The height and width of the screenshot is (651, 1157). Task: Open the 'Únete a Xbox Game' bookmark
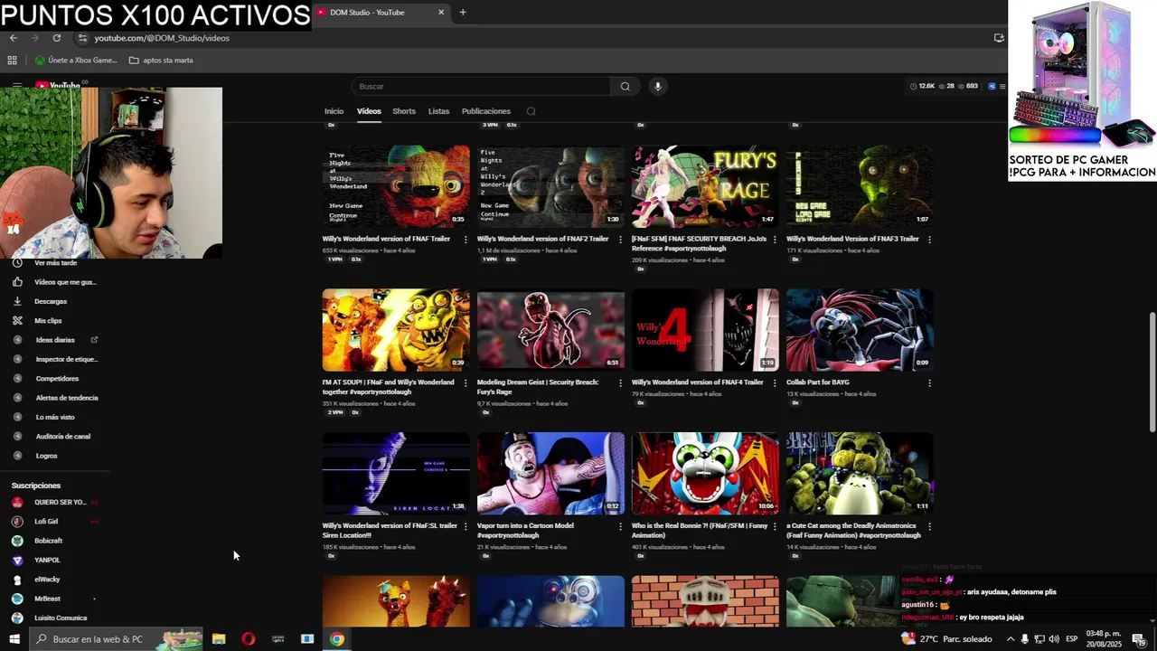pos(76,61)
